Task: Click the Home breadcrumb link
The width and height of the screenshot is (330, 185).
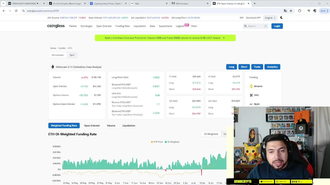Action: pos(53,48)
